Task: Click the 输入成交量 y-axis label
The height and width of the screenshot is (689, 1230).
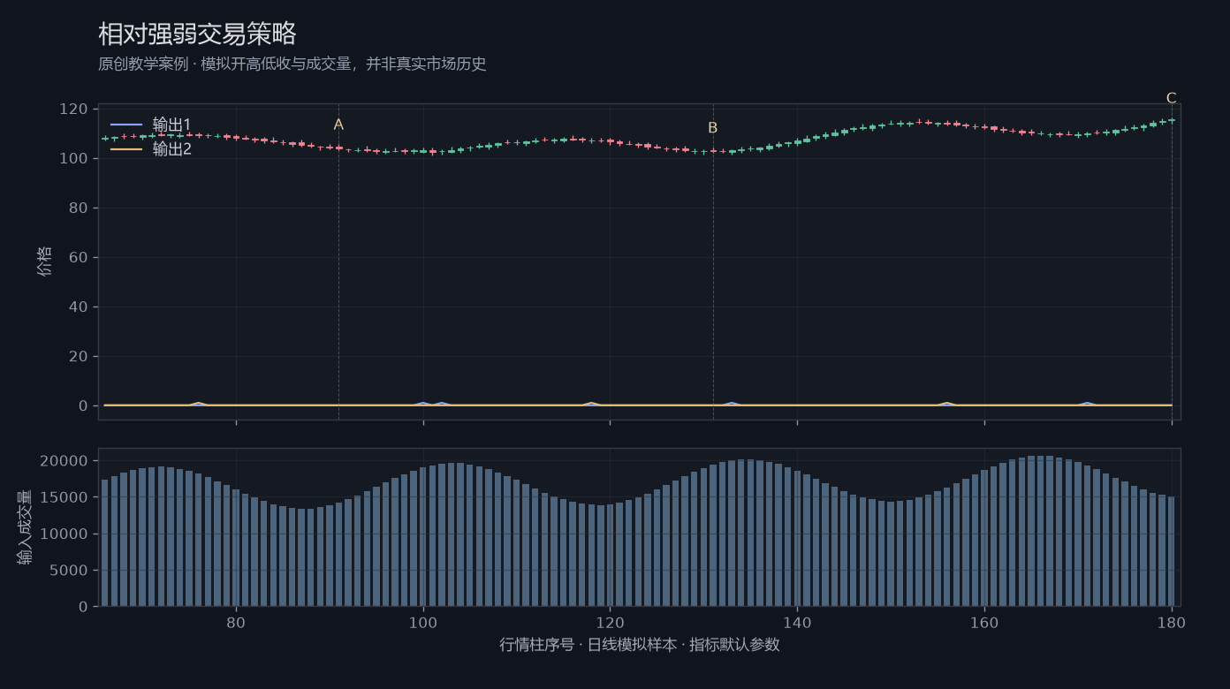Action: point(24,527)
